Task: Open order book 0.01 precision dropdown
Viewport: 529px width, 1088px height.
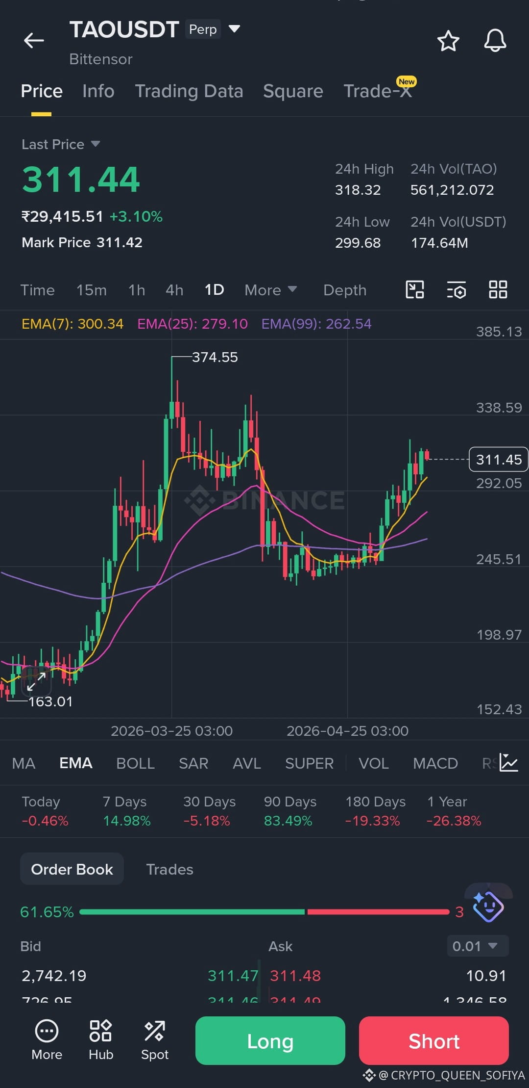Action: (x=478, y=946)
